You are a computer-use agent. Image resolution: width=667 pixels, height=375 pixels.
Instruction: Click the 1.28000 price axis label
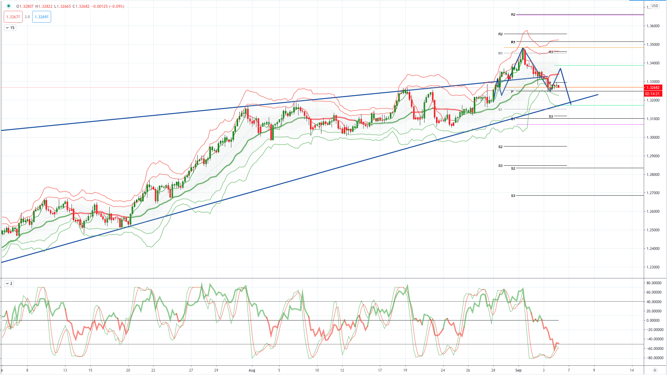pyautogui.click(x=653, y=175)
